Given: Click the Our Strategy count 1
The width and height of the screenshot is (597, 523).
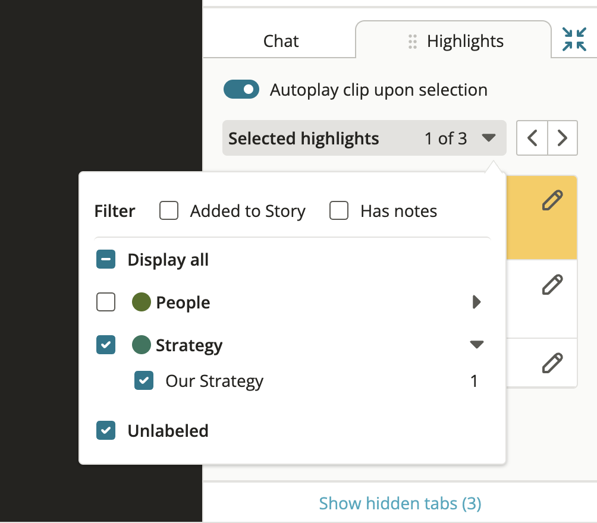Looking at the screenshot, I should 474,380.
